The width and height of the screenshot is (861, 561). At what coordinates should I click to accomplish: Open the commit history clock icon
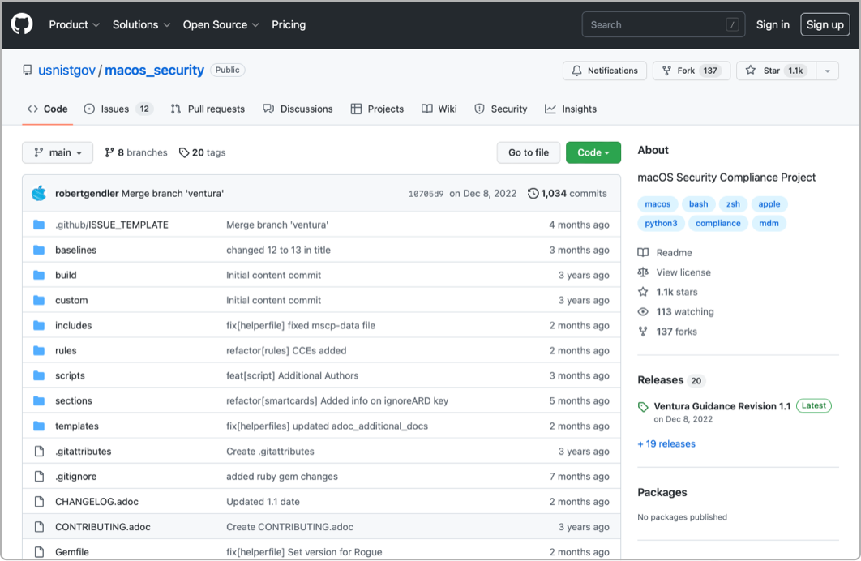(533, 193)
